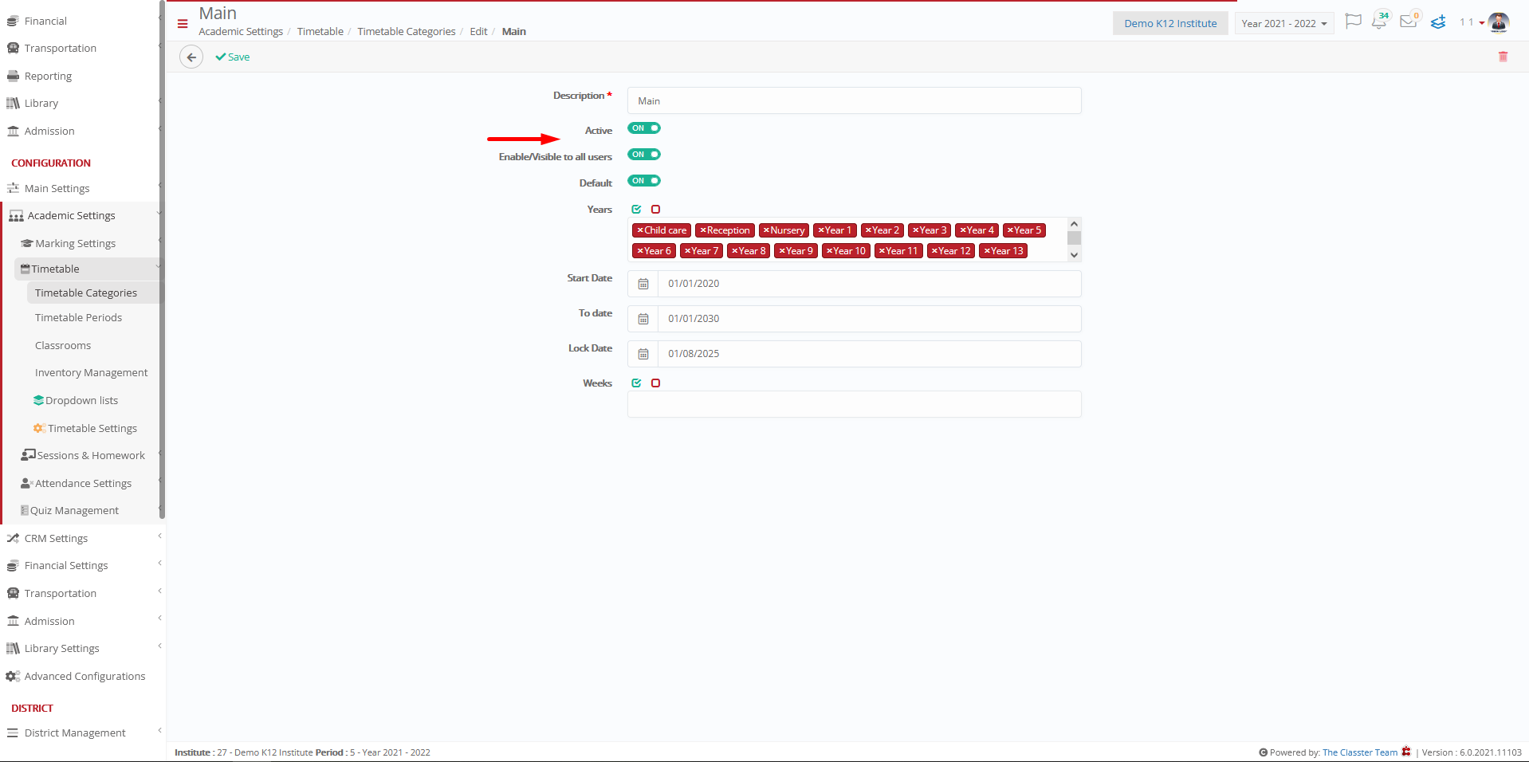Open The Classter Team link

(x=1360, y=752)
